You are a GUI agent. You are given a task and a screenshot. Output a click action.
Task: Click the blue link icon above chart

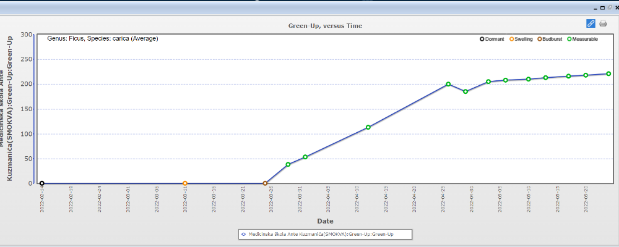point(591,23)
